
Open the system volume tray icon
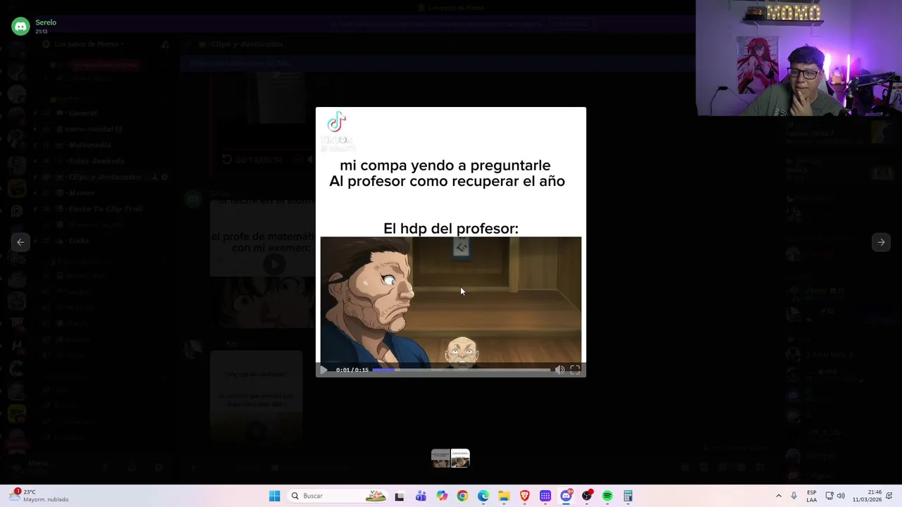pyautogui.click(x=841, y=496)
